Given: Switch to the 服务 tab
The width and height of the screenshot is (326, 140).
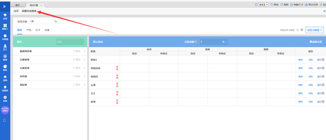Looking at the screenshot, I should pyautogui.click(x=20, y=30).
